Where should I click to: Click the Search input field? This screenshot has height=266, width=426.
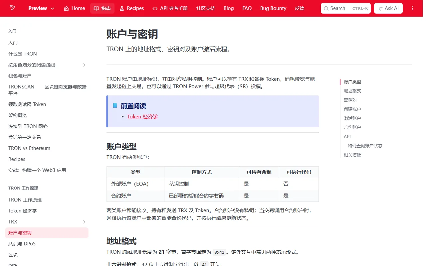click(346, 8)
